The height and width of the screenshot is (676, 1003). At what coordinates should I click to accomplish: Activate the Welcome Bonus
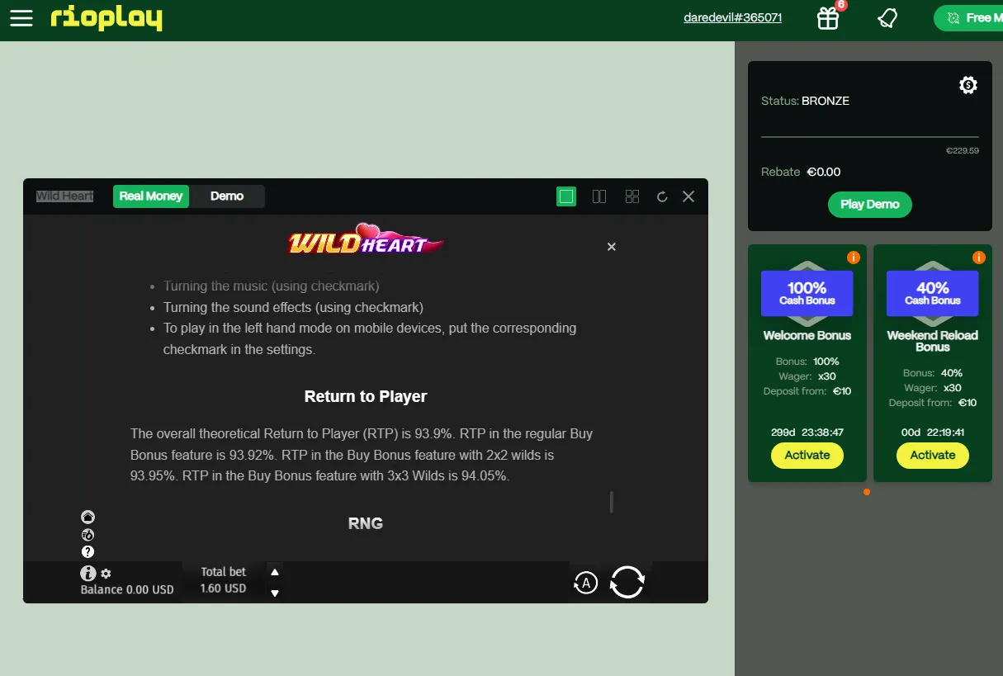pyautogui.click(x=807, y=456)
